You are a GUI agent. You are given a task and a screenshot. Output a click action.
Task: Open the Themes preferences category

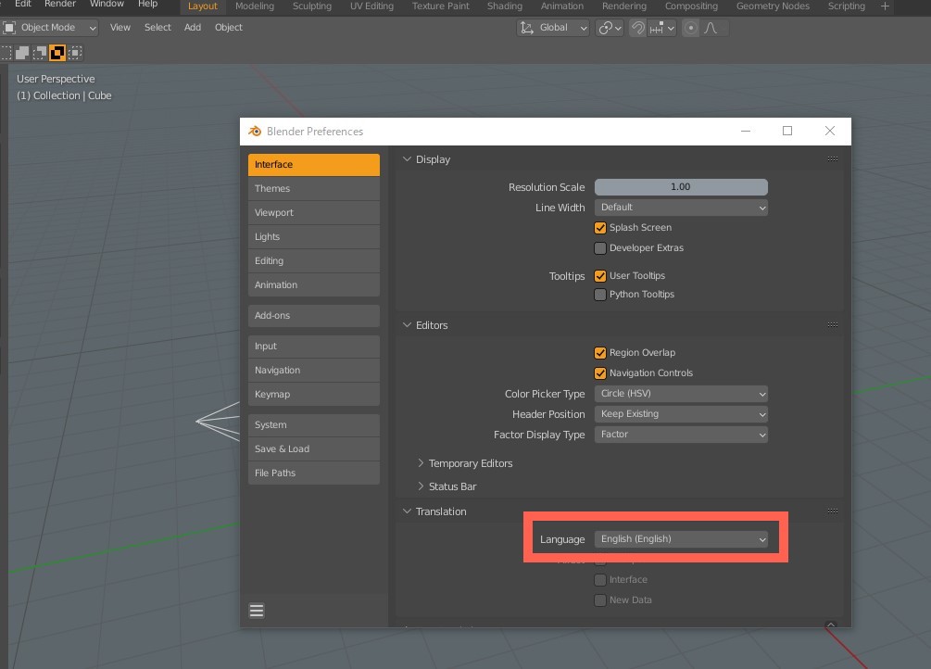click(313, 188)
